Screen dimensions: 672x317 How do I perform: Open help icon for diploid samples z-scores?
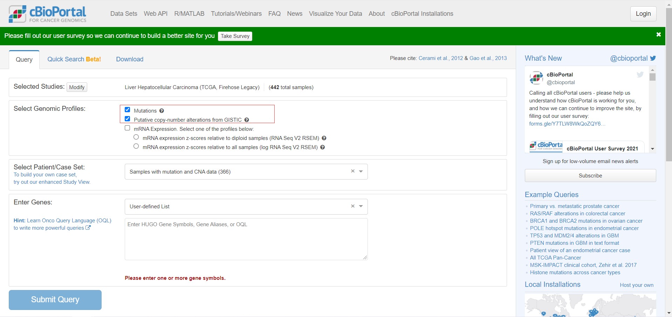click(324, 138)
